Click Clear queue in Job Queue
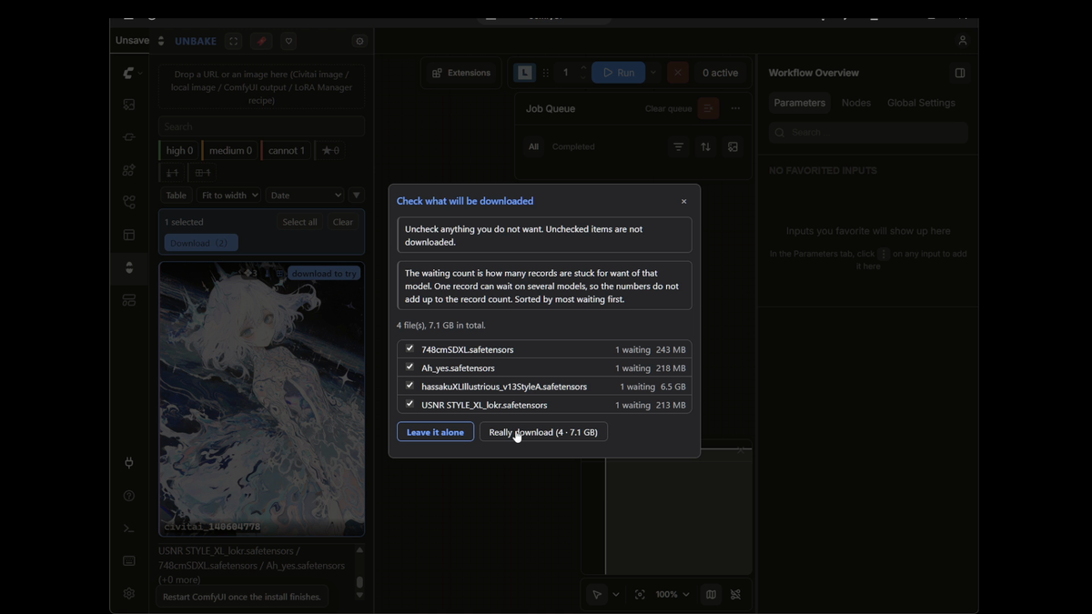Image resolution: width=1092 pixels, height=614 pixels. 668,109
